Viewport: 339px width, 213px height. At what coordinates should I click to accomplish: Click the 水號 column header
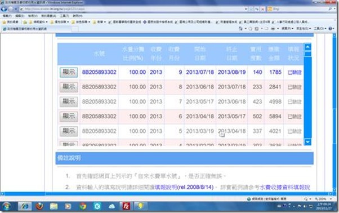point(99,54)
